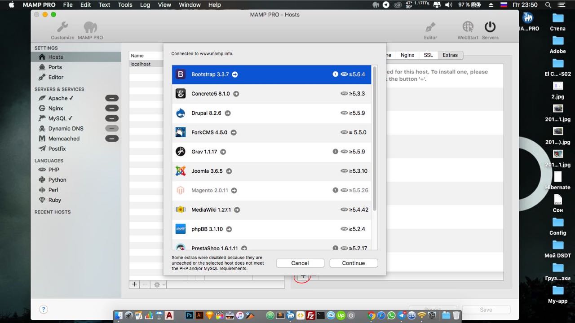Select the 2.jpg file on the desktop
This screenshot has width=575, height=323.
pos(557,90)
